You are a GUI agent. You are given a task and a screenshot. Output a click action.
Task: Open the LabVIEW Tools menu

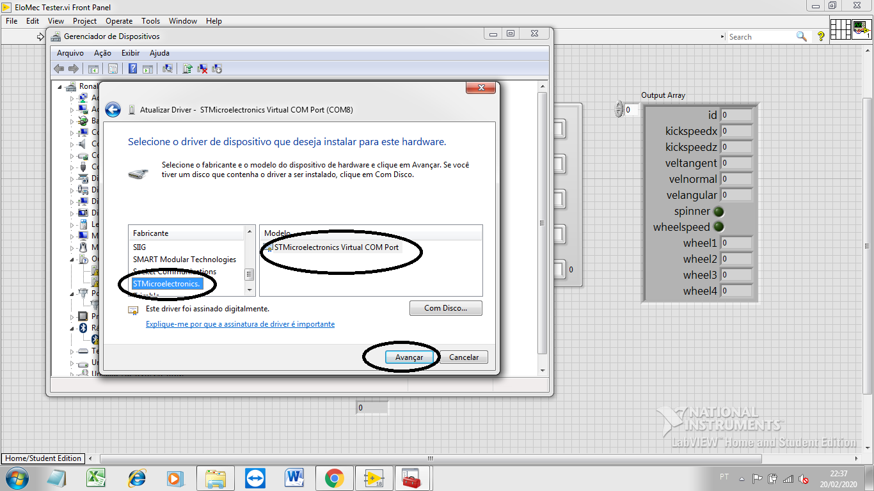point(151,21)
